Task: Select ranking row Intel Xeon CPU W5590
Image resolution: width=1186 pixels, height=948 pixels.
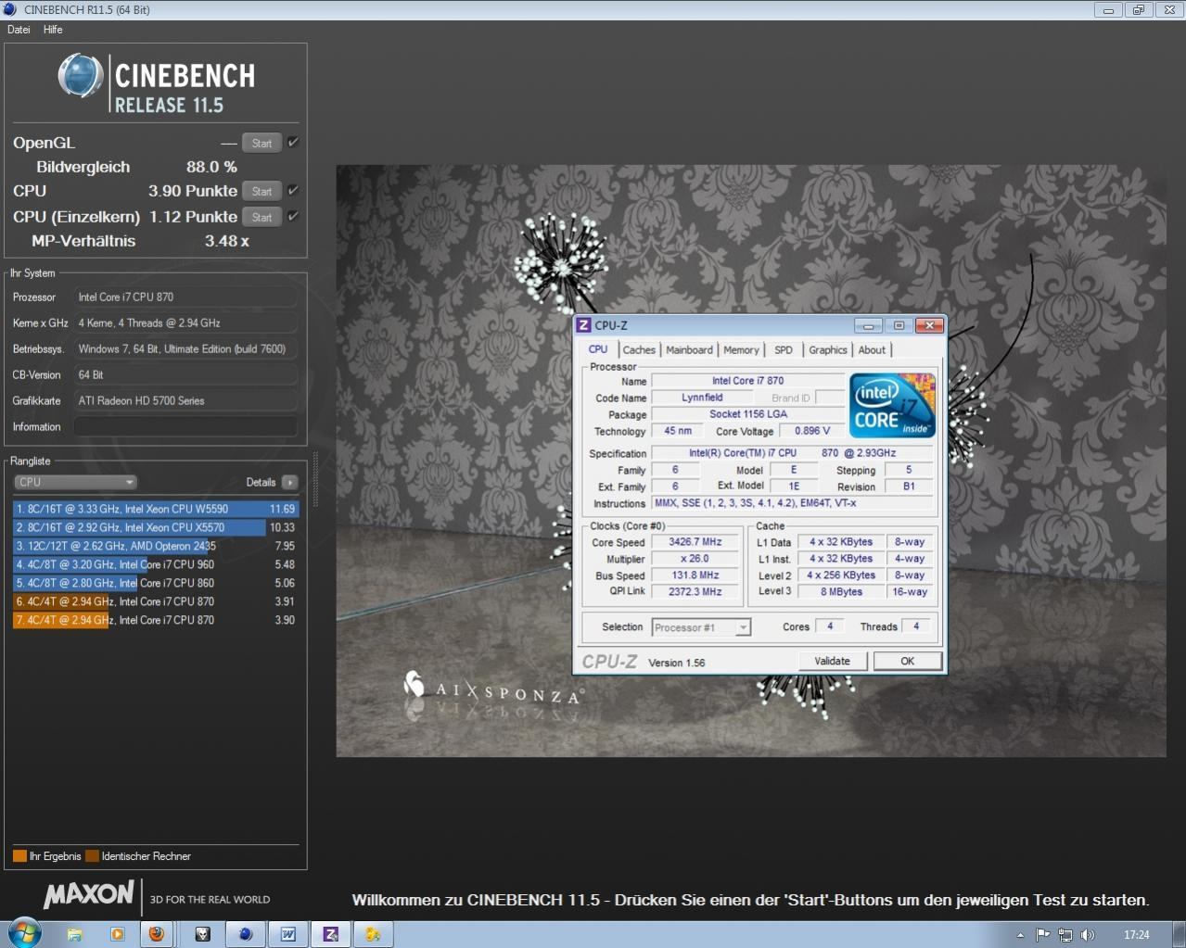Action: click(156, 509)
